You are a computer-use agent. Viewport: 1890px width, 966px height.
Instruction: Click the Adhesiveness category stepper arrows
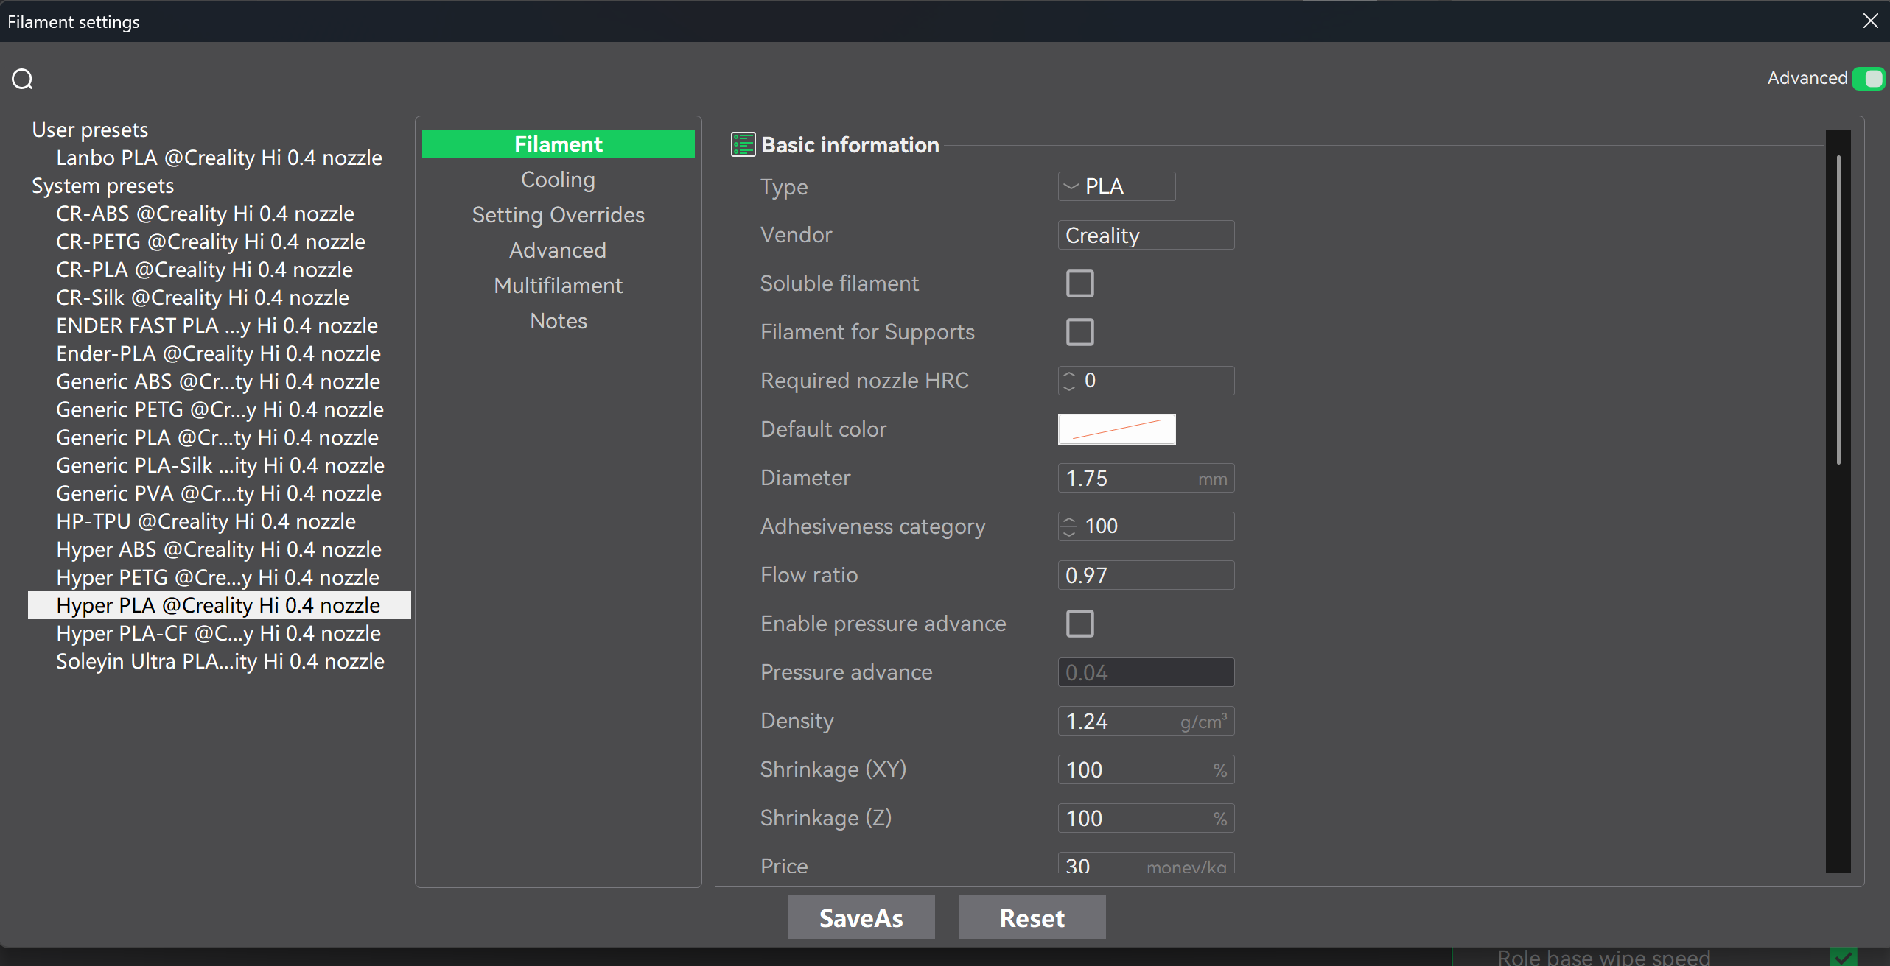pyautogui.click(x=1069, y=526)
